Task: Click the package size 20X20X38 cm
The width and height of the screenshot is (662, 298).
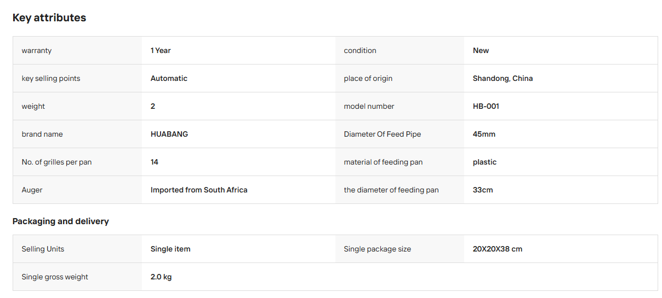Action: tap(498, 249)
